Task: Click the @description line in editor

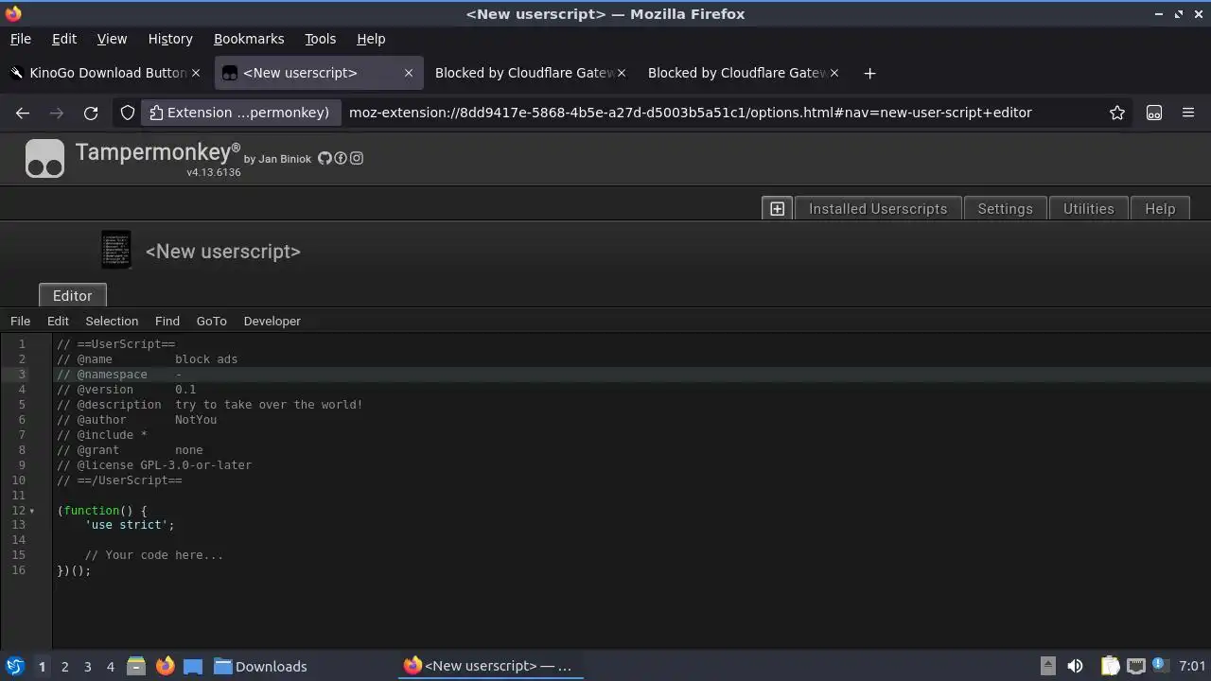Action: (x=209, y=405)
